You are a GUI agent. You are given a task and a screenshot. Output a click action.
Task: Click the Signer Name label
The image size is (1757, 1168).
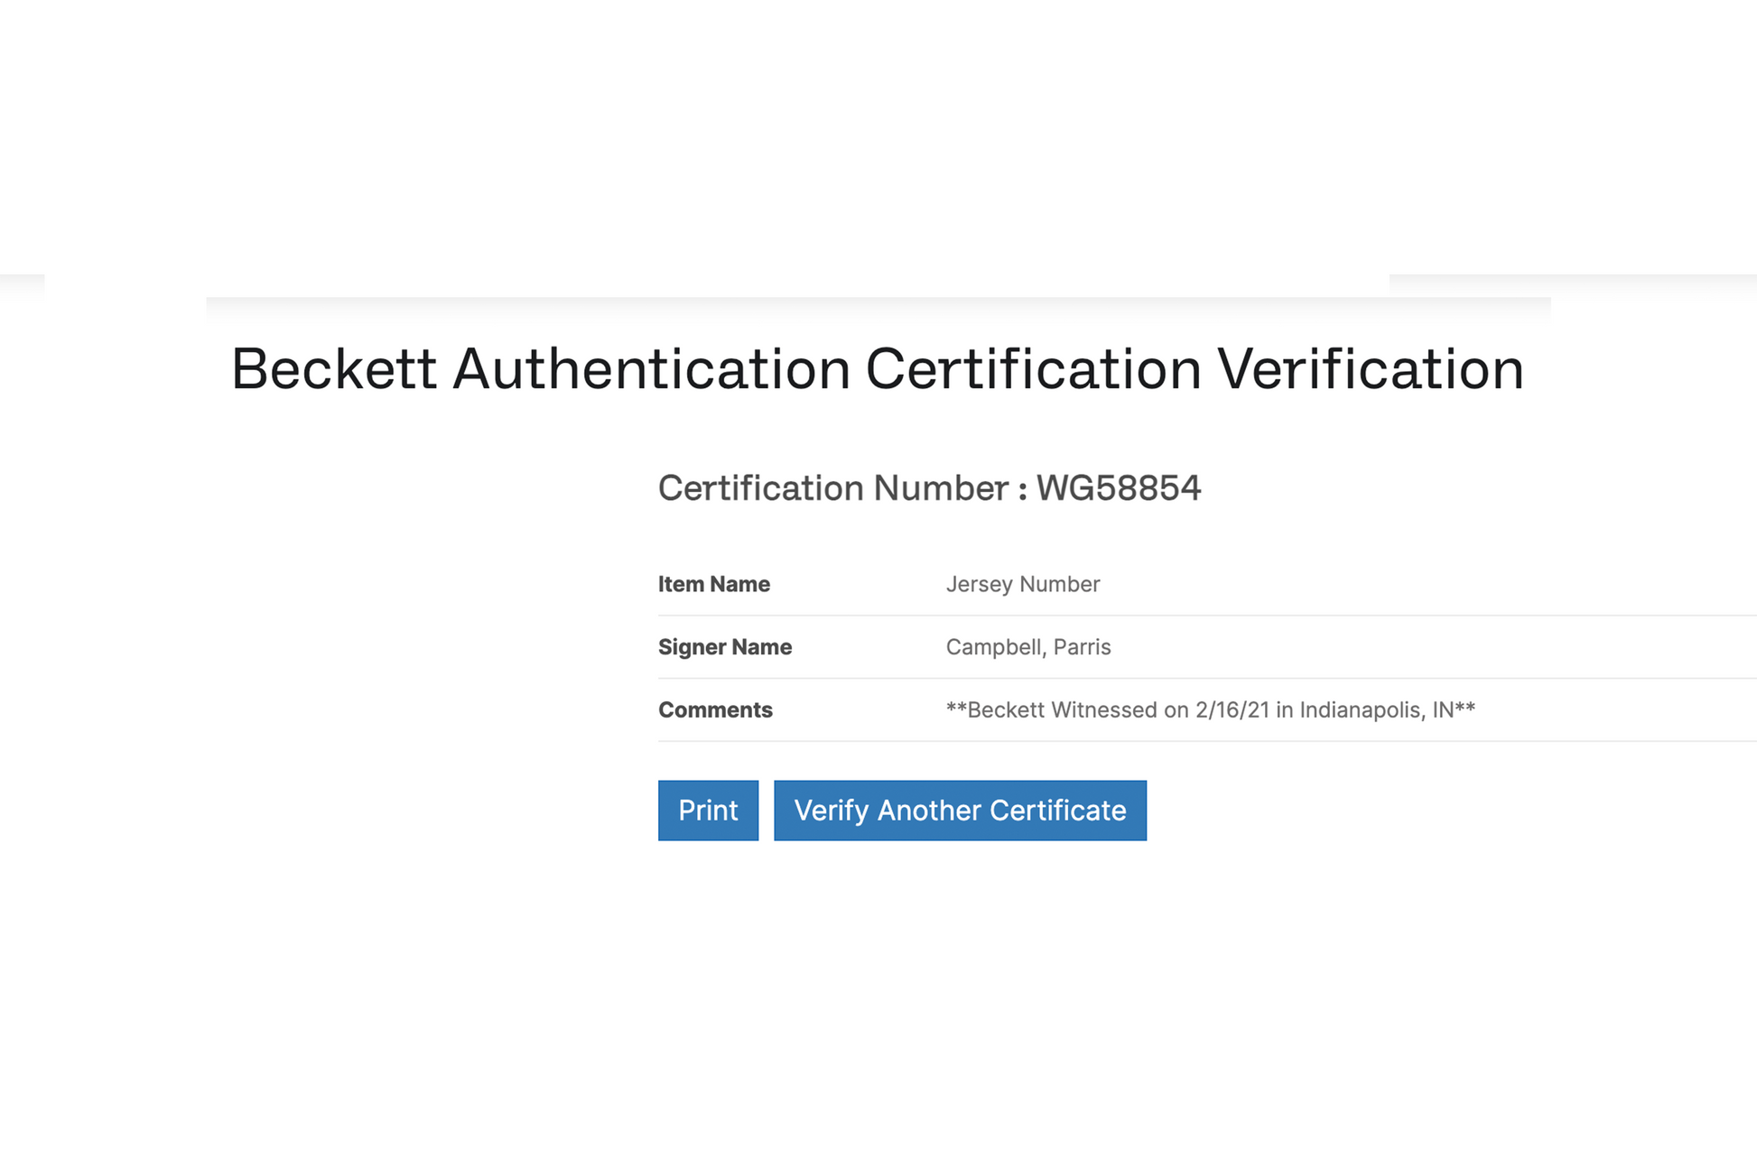coord(724,647)
